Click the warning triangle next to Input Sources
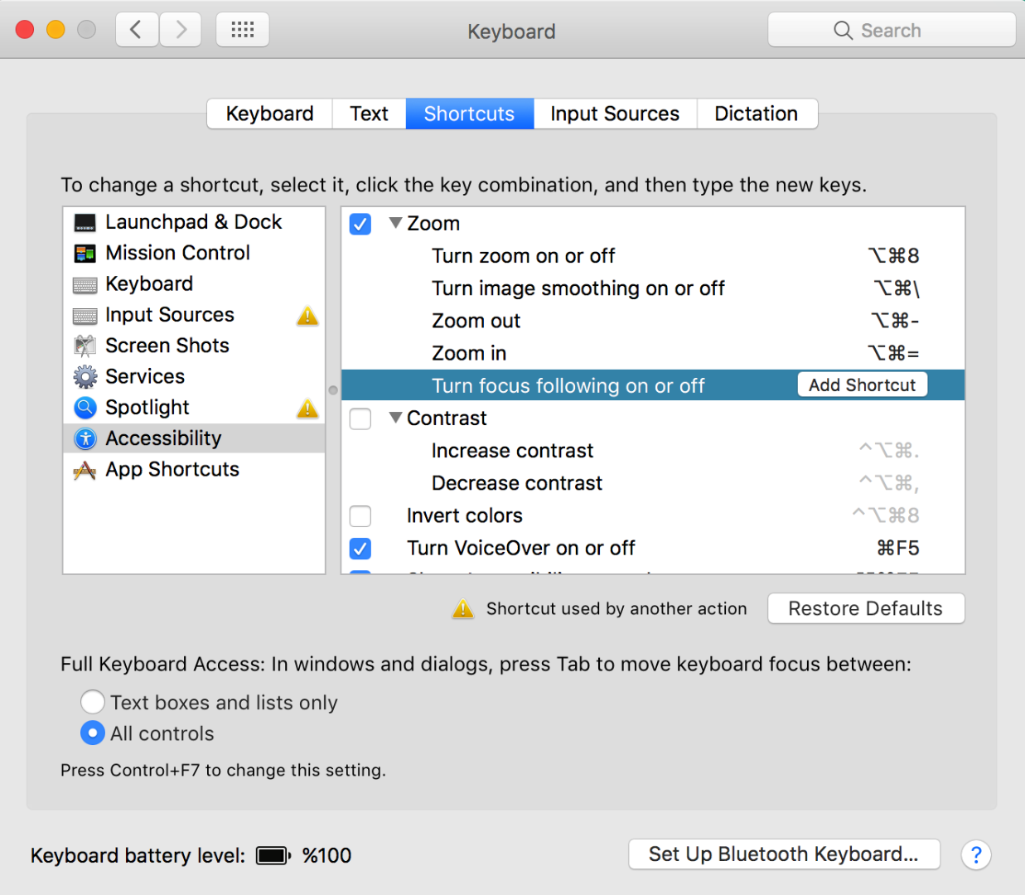Viewport: 1025px width, 895px height. (x=307, y=316)
